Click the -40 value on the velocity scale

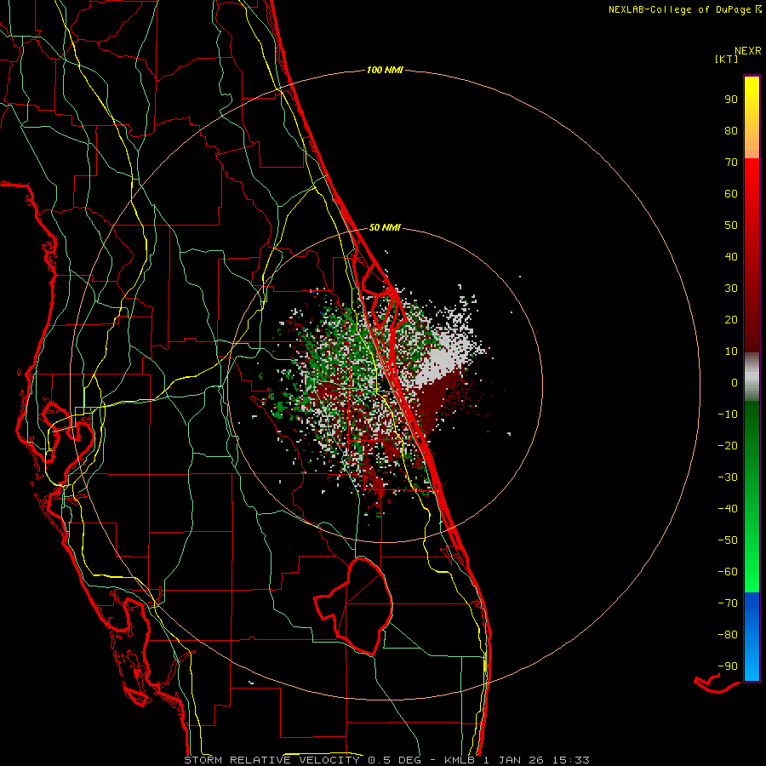point(728,509)
